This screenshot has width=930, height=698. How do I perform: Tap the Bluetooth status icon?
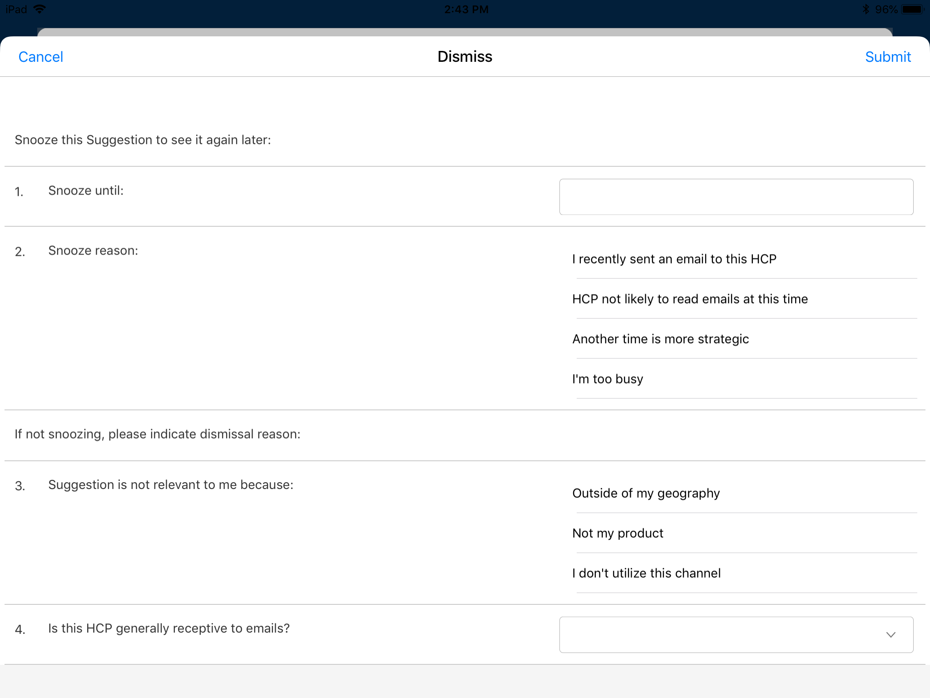pos(866,9)
